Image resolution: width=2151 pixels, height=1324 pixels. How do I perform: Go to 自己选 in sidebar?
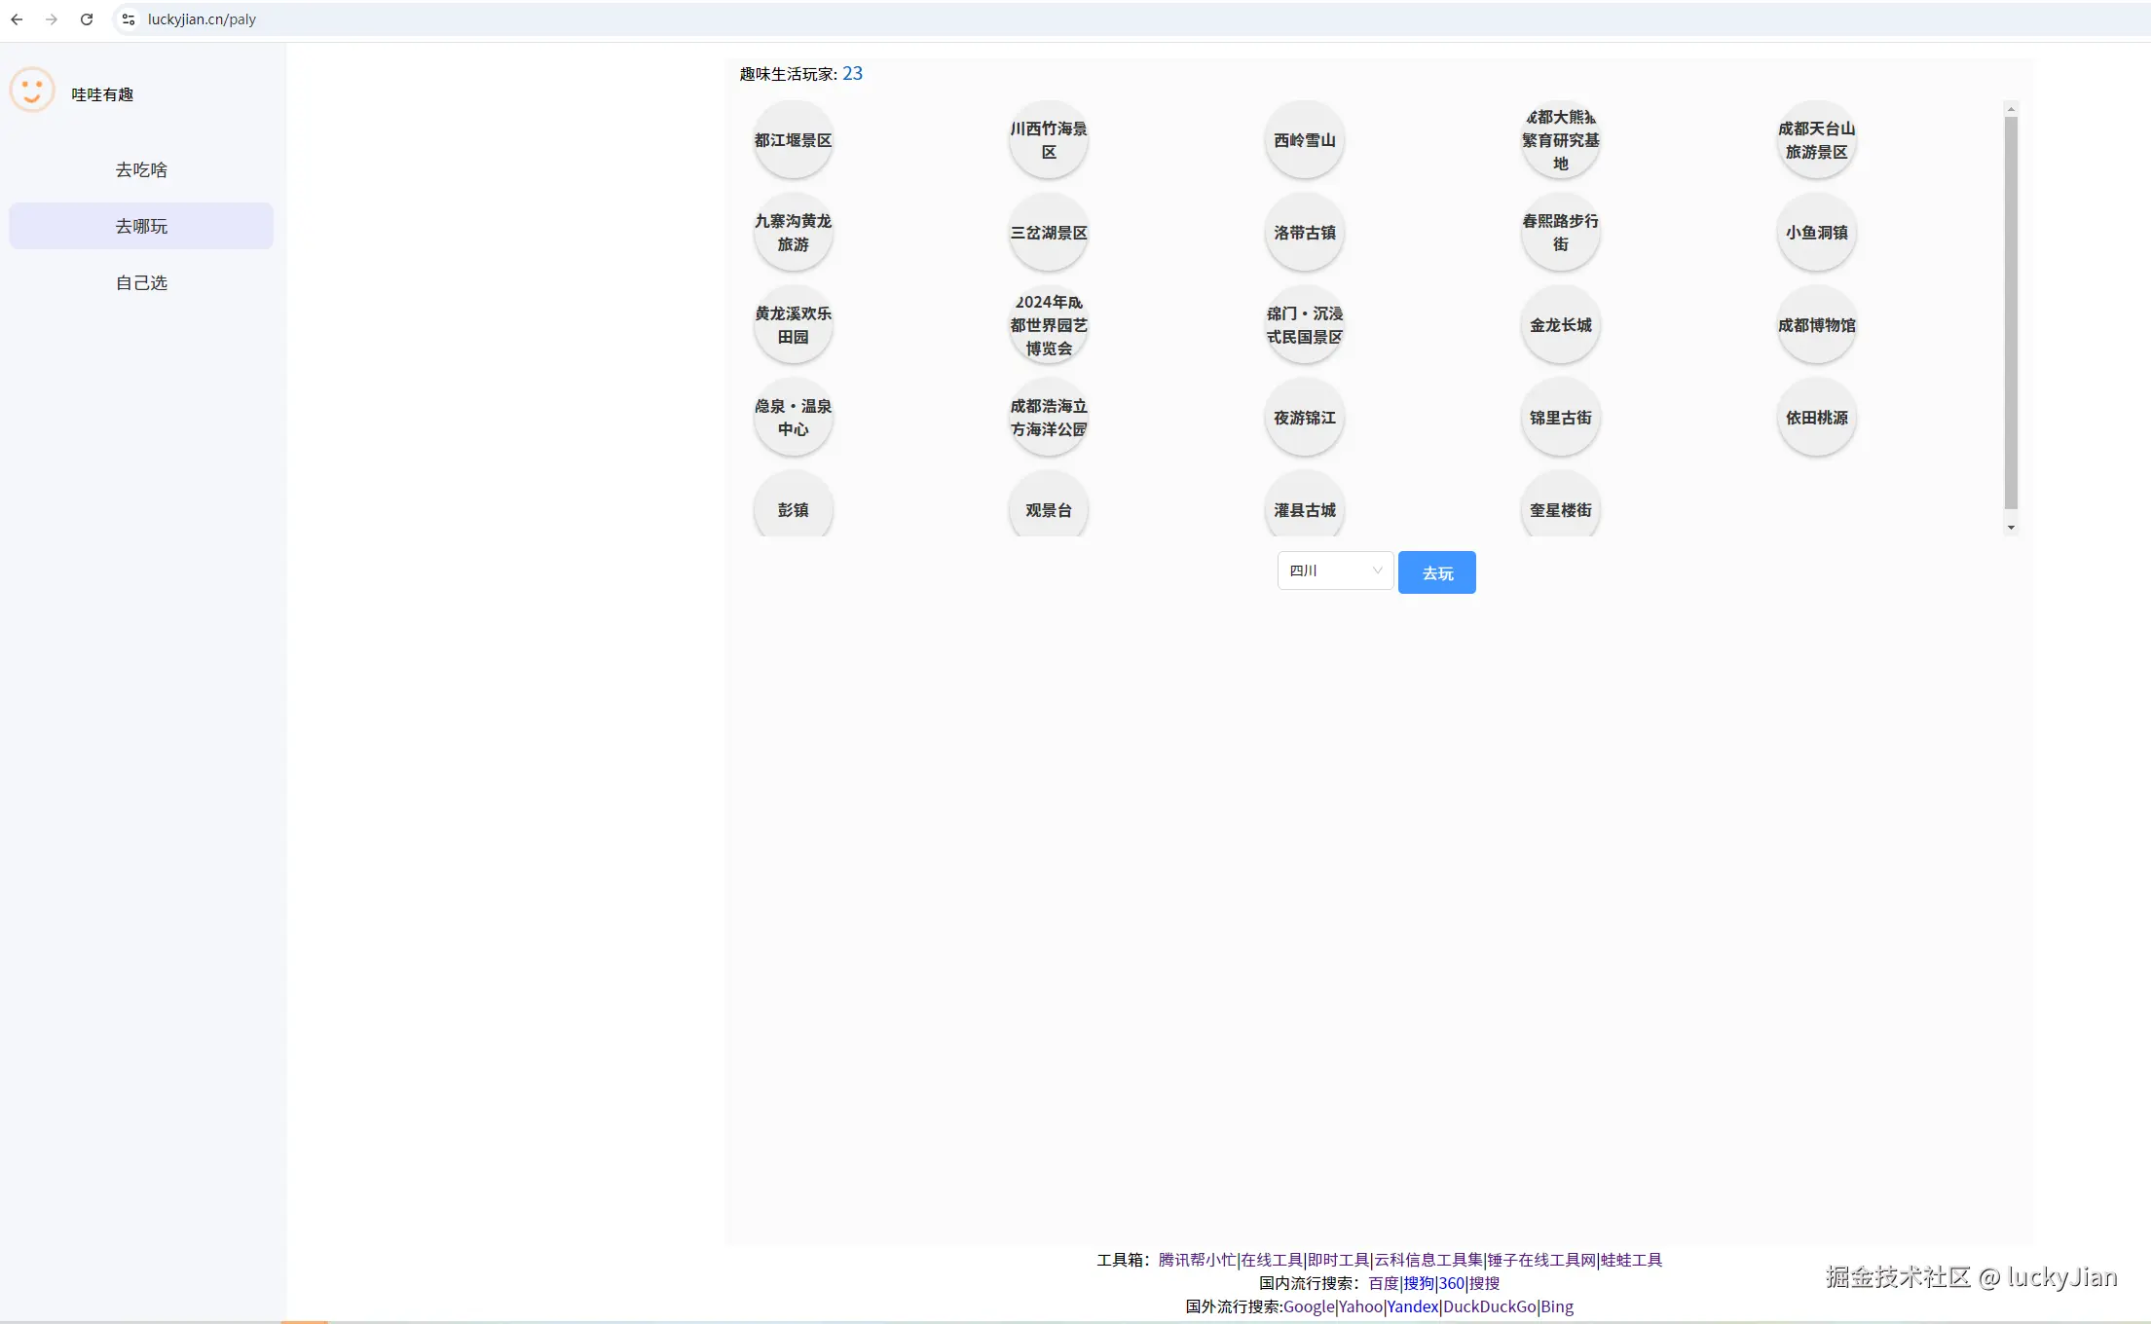coord(141,283)
